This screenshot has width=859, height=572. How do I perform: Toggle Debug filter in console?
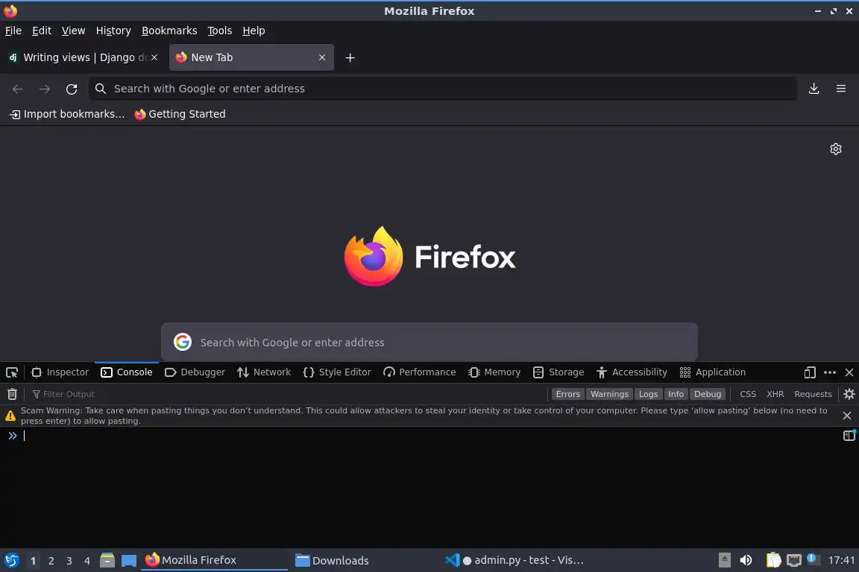point(708,394)
